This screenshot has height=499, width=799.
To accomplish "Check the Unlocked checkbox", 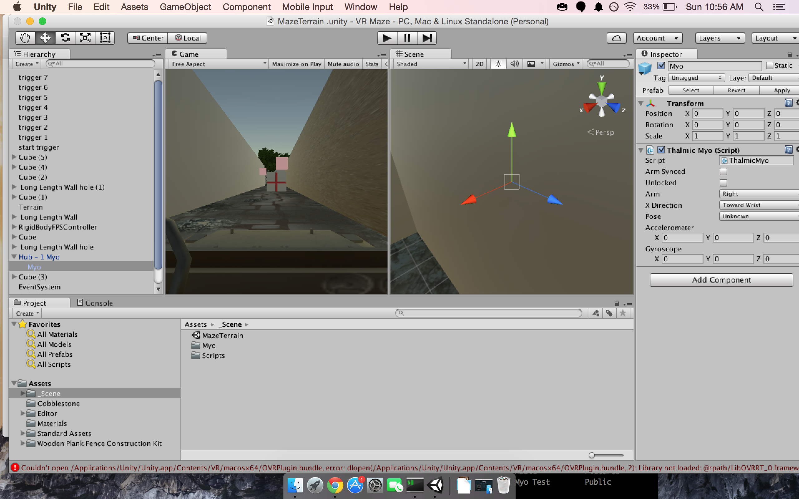I will (723, 183).
